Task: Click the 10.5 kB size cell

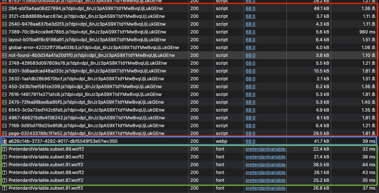Action: (x=321, y=71)
